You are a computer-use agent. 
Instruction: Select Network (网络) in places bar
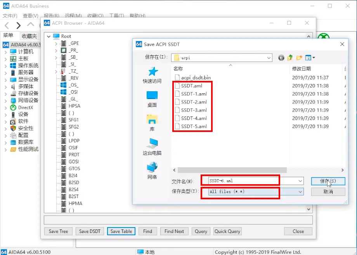tap(152, 171)
